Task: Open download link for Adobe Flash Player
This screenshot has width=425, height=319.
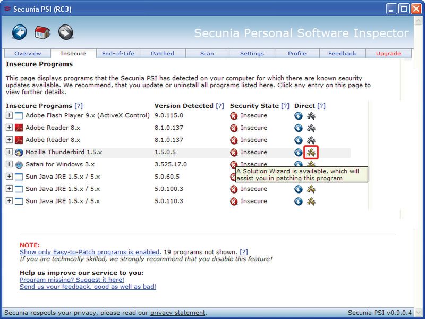Action: pyautogui.click(x=299, y=116)
